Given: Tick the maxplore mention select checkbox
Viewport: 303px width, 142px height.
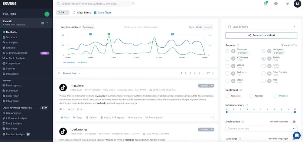Looking at the screenshot, I should (212, 118).
